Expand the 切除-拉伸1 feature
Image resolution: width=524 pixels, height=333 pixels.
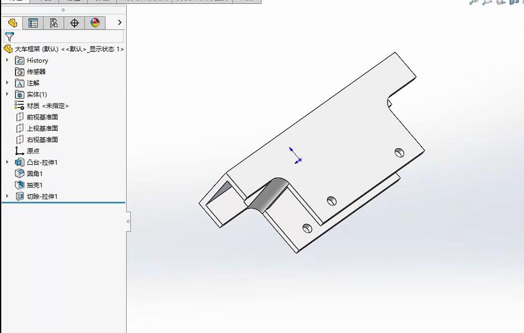point(7,196)
